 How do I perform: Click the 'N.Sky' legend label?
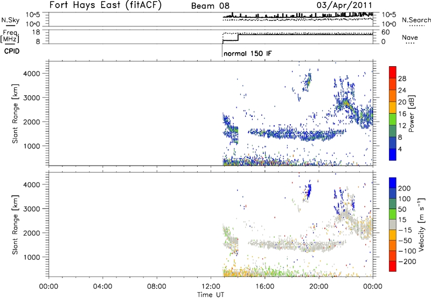10,20
